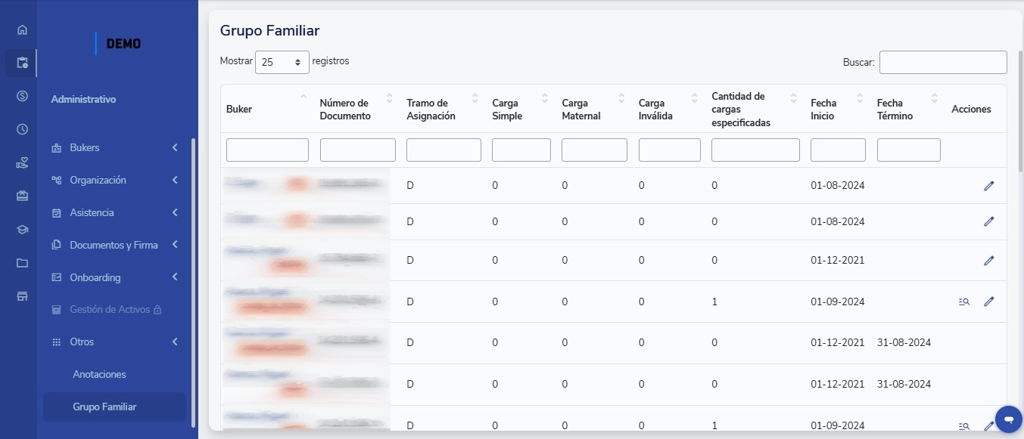The height and width of the screenshot is (439, 1024).
Task: Click the Buker column filter input
Action: pos(267,150)
